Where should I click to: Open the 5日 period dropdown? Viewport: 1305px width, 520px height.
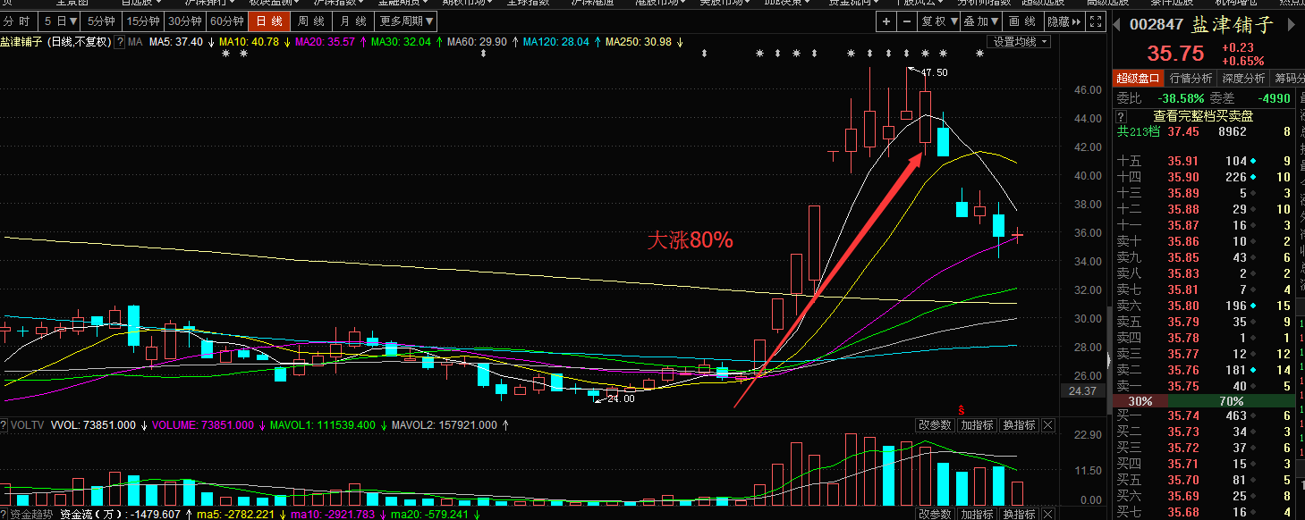(x=61, y=21)
